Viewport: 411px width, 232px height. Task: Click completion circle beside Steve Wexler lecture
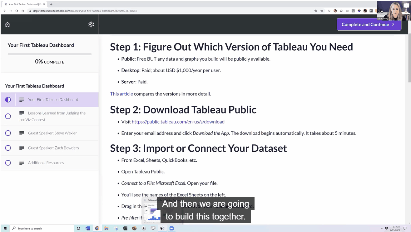[x=8, y=133]
